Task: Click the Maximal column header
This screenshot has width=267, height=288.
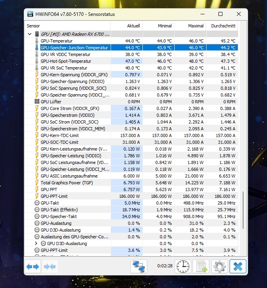Action: coord(190,26)
